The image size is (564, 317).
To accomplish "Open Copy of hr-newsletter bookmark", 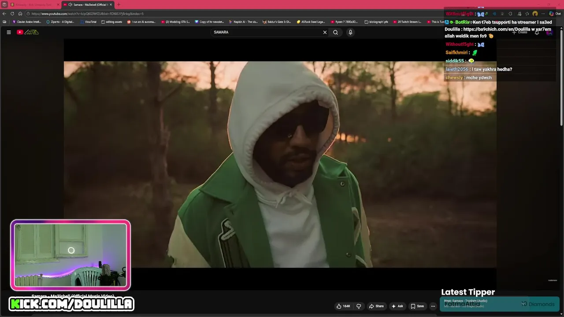I will coord(209,22).
